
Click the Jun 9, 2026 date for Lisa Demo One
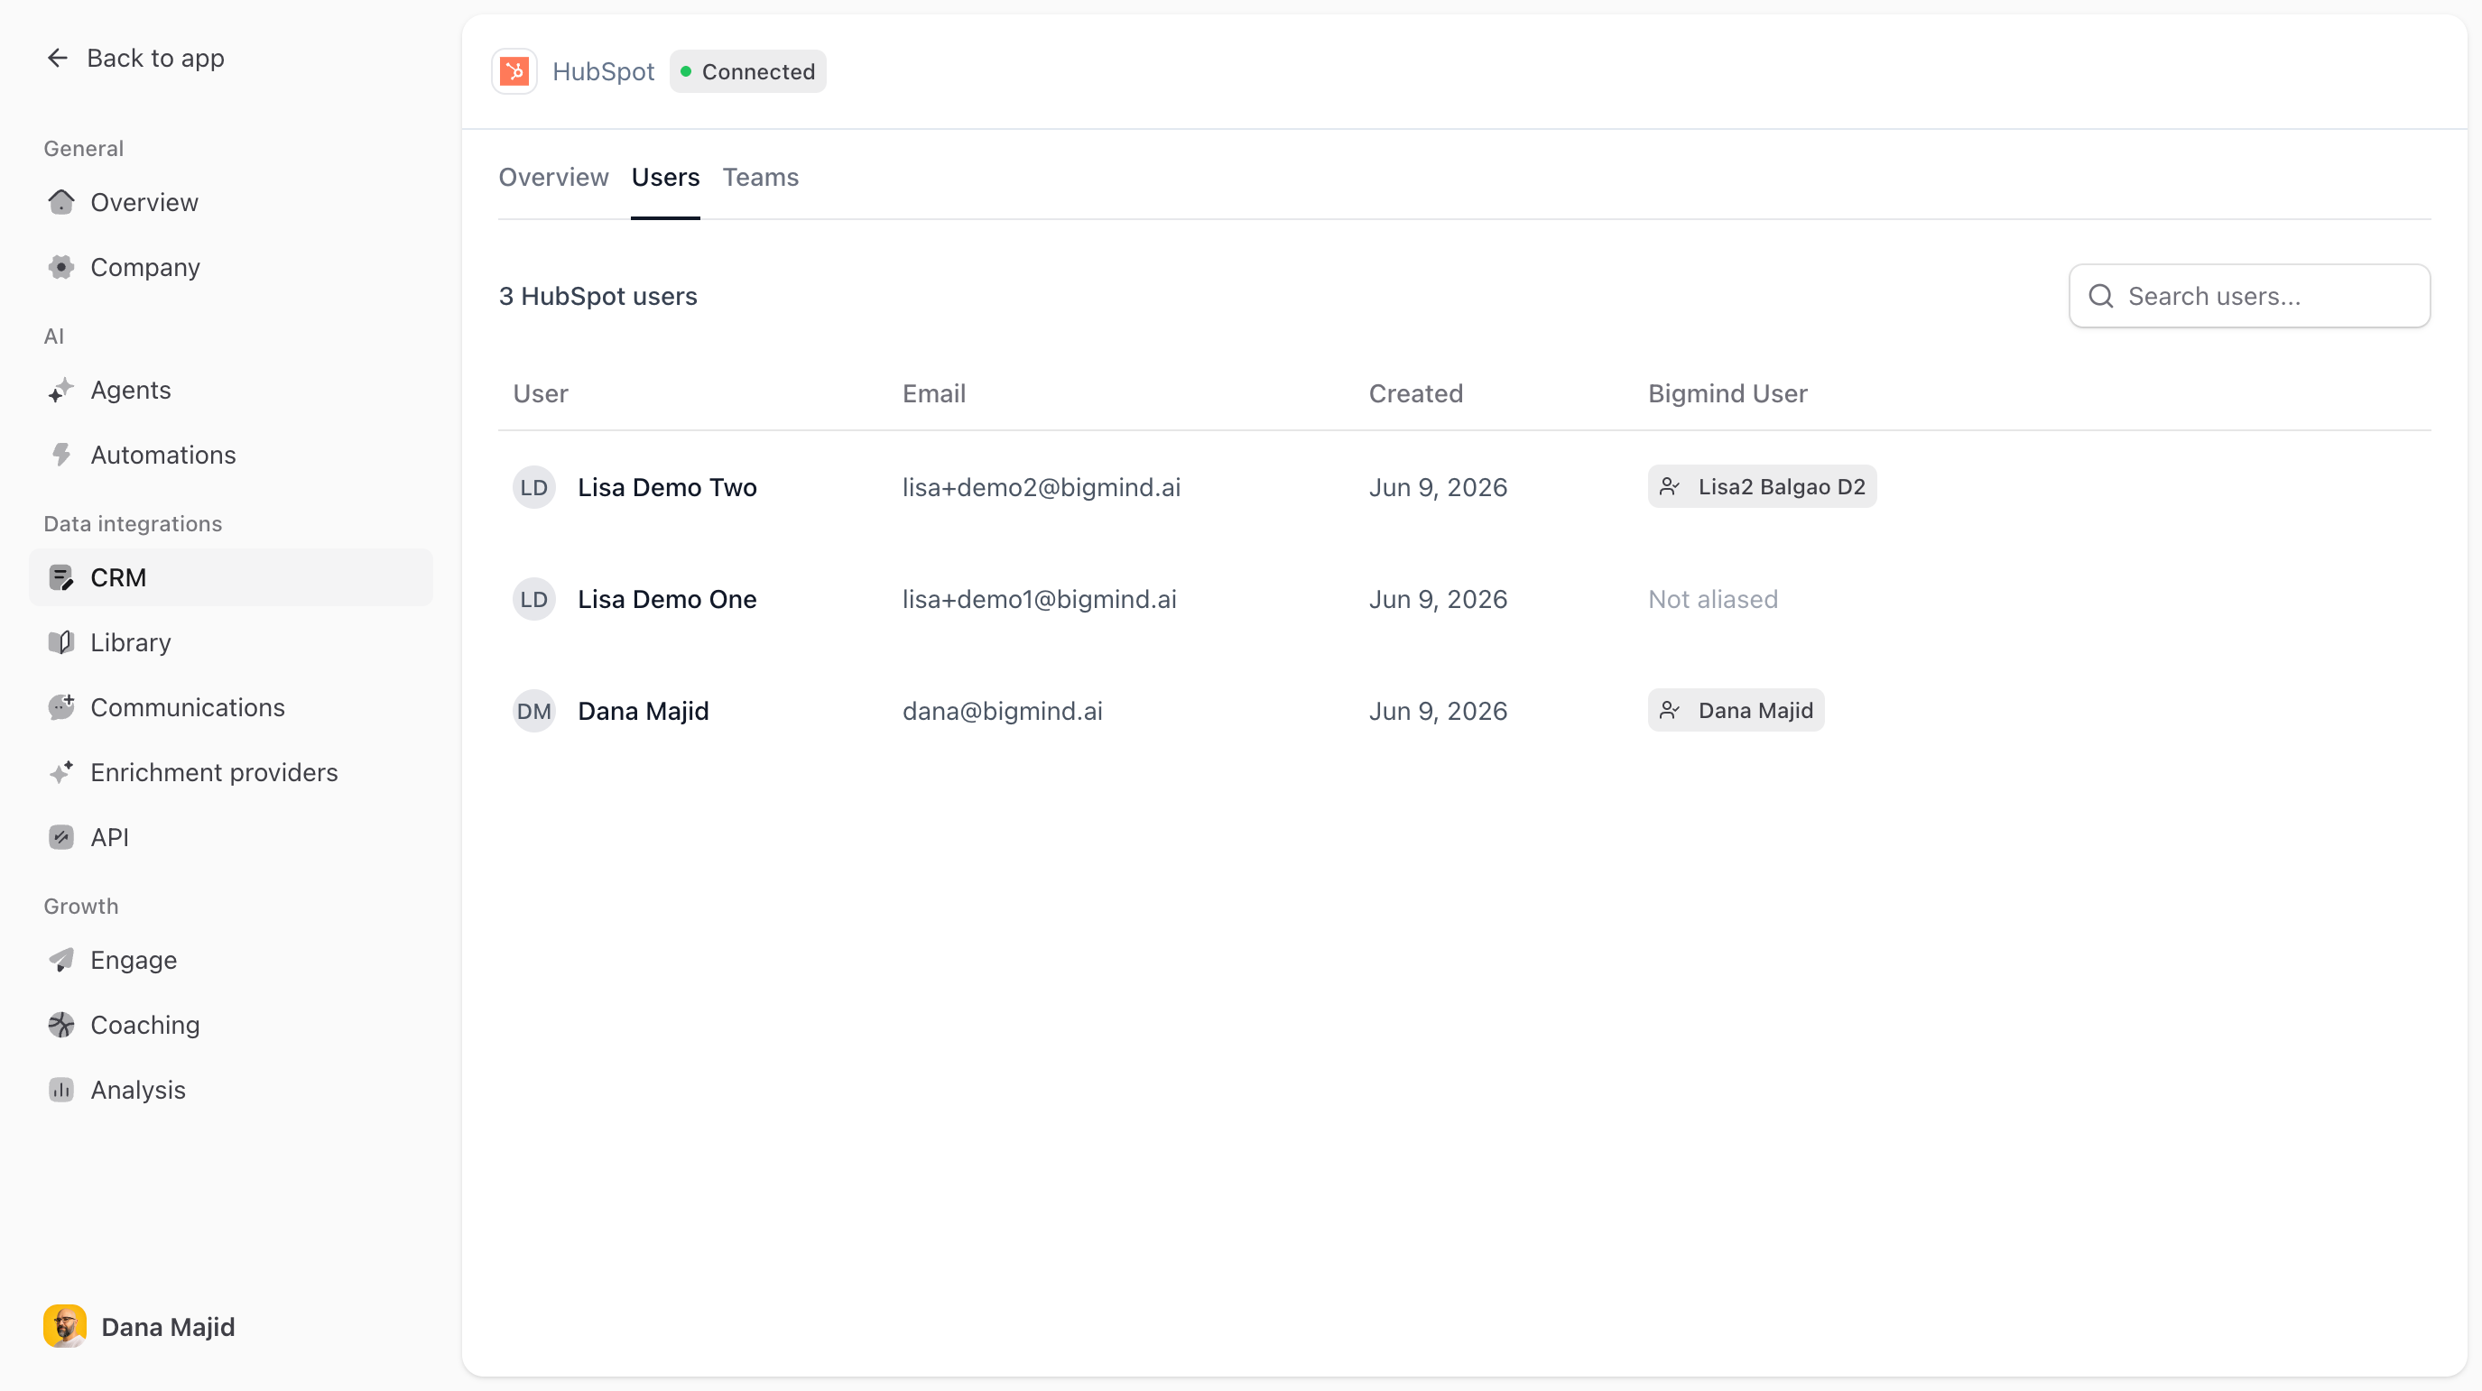(1438, 599)
